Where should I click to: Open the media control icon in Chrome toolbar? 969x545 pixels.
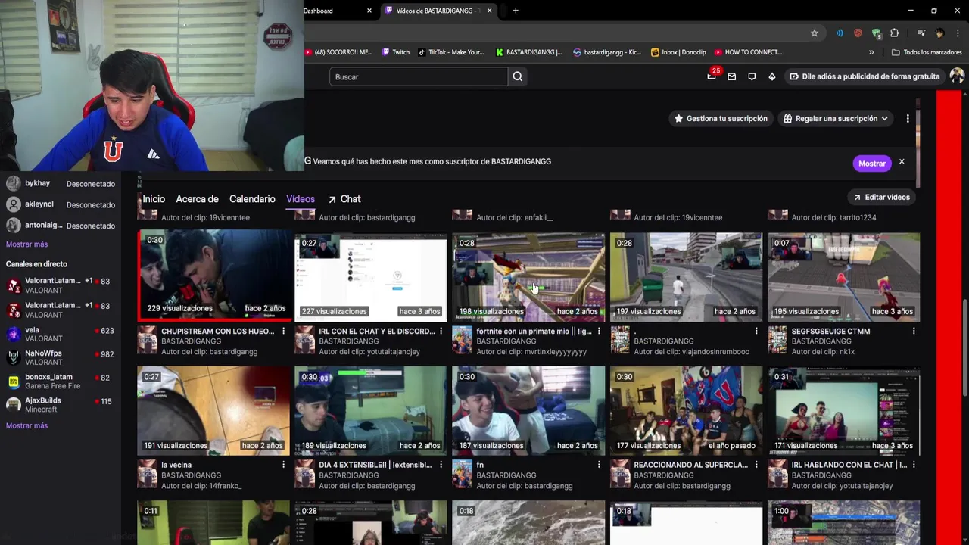point(921,33)
